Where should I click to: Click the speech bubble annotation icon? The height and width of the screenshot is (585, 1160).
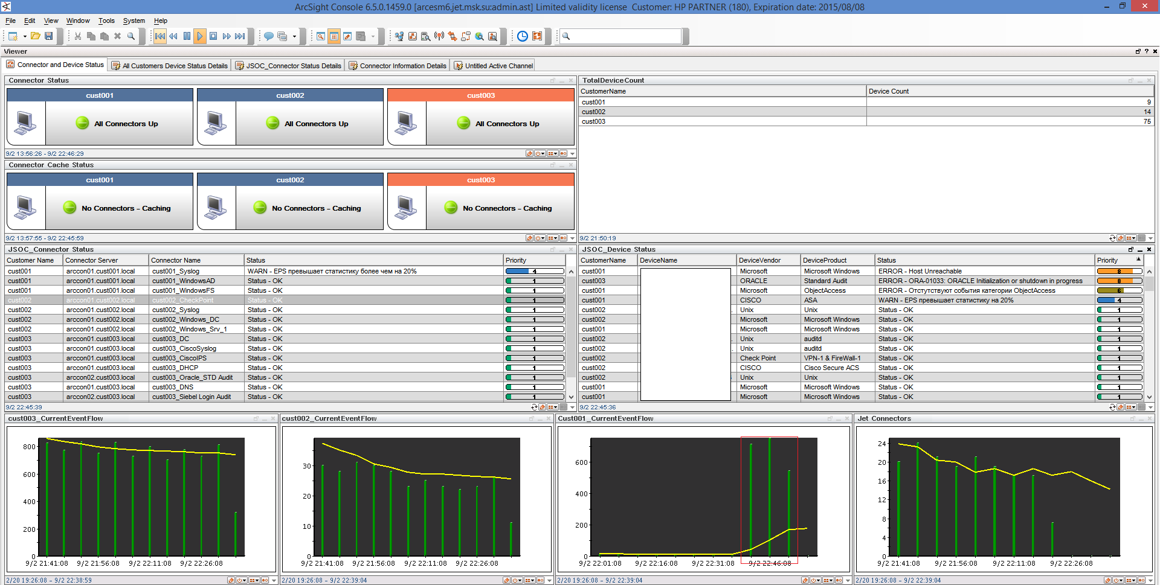(269, 36)
